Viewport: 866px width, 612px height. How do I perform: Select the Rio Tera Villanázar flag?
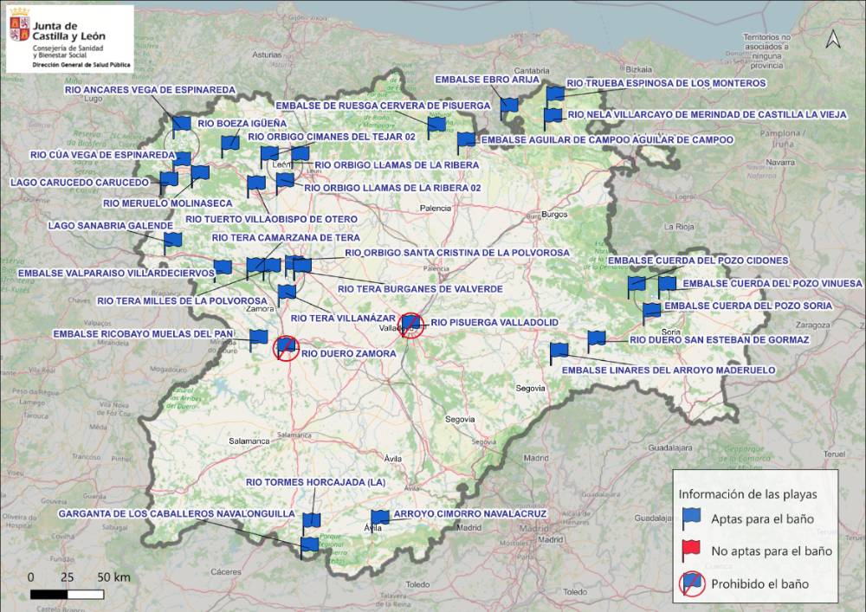click(286, 295)
